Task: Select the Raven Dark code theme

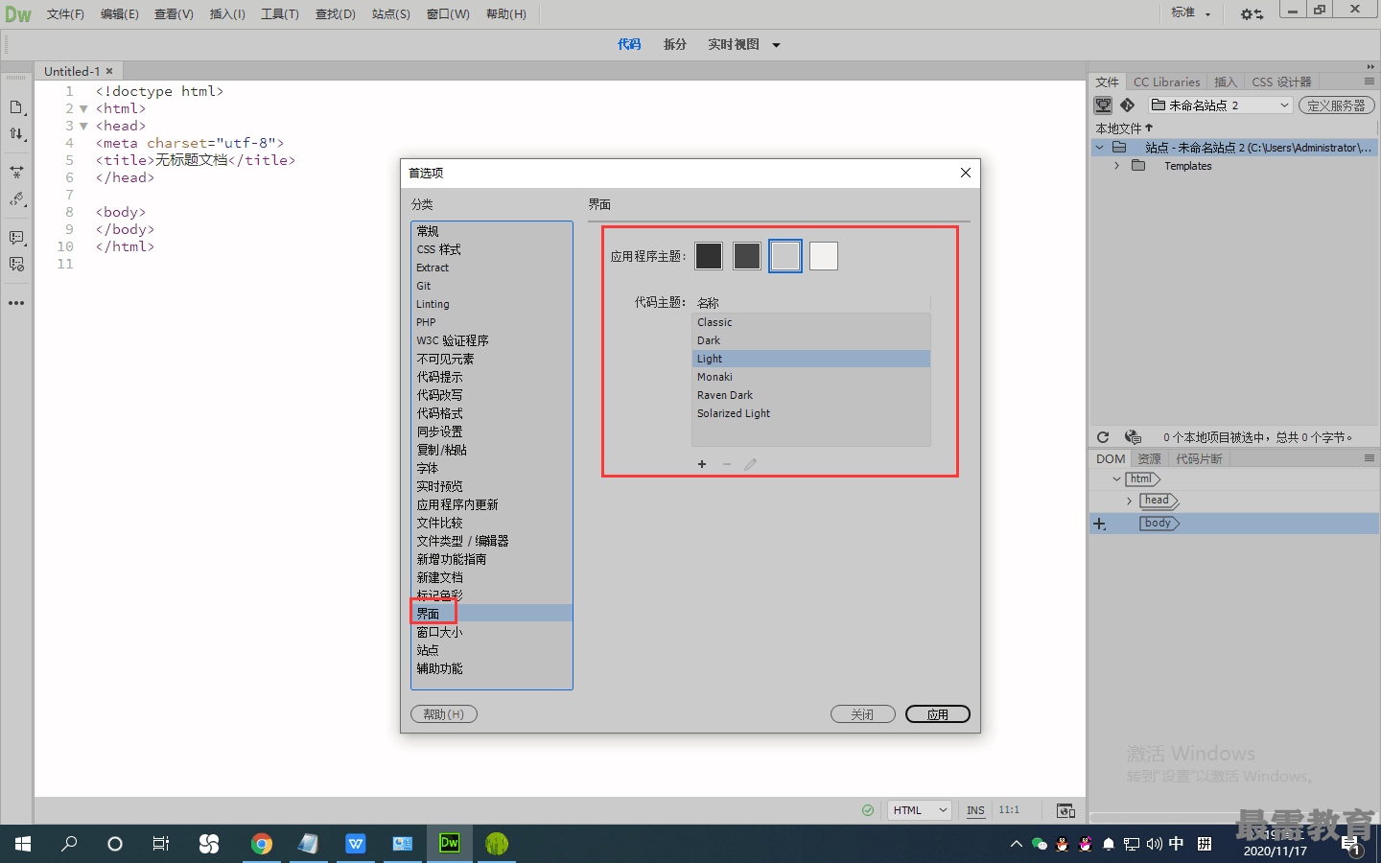Action: [811, 395]
